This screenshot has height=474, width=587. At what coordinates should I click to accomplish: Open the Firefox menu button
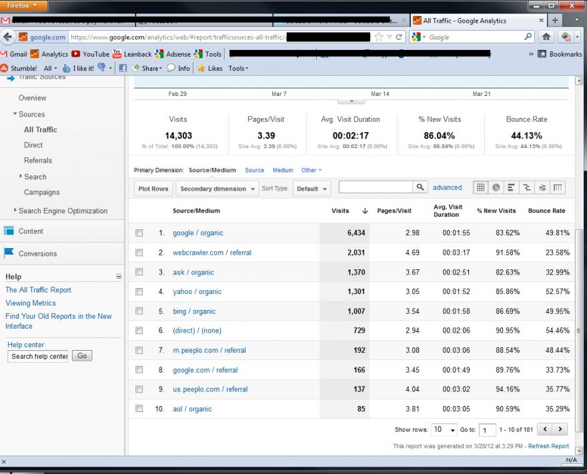[x=23, y=5]
